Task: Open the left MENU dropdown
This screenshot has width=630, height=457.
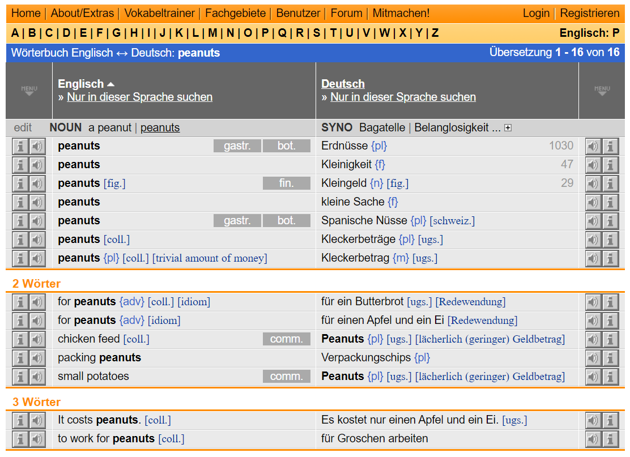Action: [29, 91]
